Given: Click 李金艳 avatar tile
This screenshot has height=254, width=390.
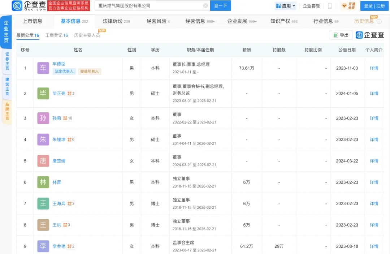Looking at the screenshot, I should [x=43, y=246].
